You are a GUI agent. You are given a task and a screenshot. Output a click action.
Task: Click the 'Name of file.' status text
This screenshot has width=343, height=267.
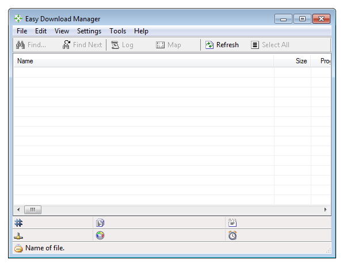tap(45, 248)
